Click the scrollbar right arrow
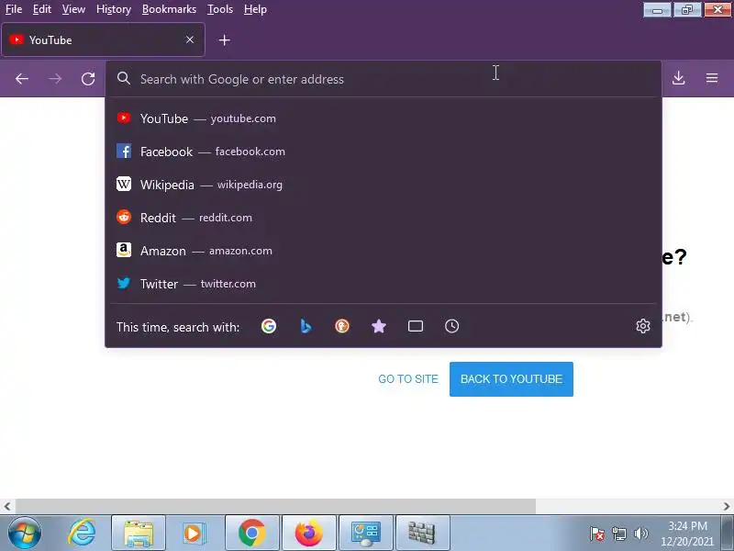 click(726, 507)
